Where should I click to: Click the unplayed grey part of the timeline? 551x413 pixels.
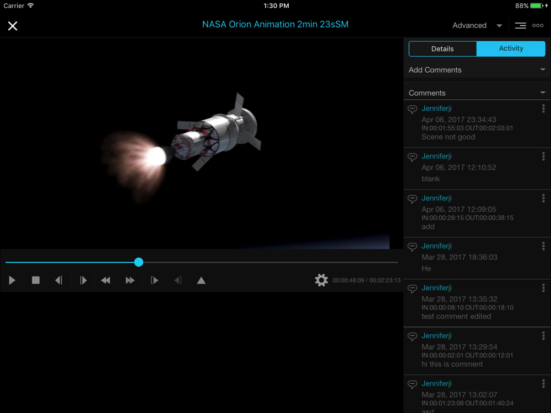coord(271,262)
